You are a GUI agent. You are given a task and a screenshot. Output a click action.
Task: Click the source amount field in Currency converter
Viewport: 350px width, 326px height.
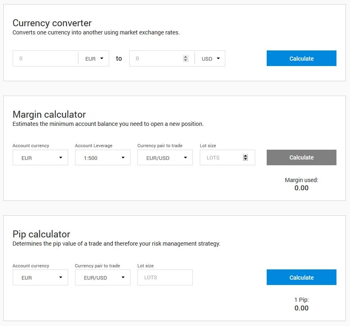[45, 59]
